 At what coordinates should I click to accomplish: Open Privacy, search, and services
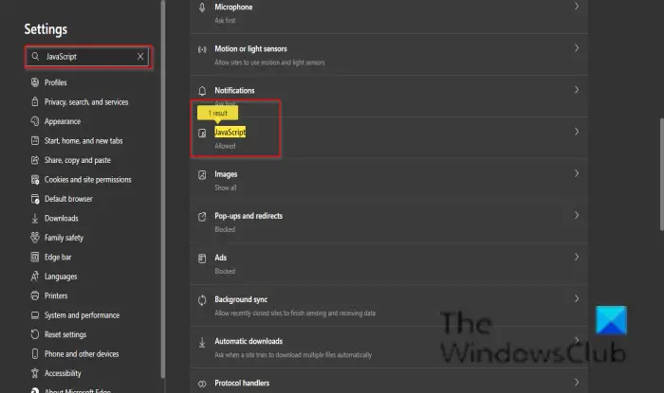pyautogui.click(x=86, y=102)
